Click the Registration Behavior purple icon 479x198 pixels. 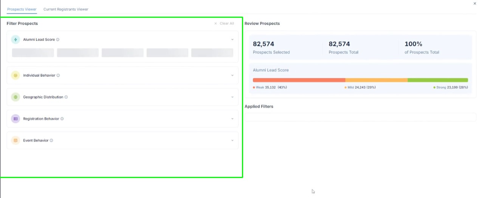[16, 119]
